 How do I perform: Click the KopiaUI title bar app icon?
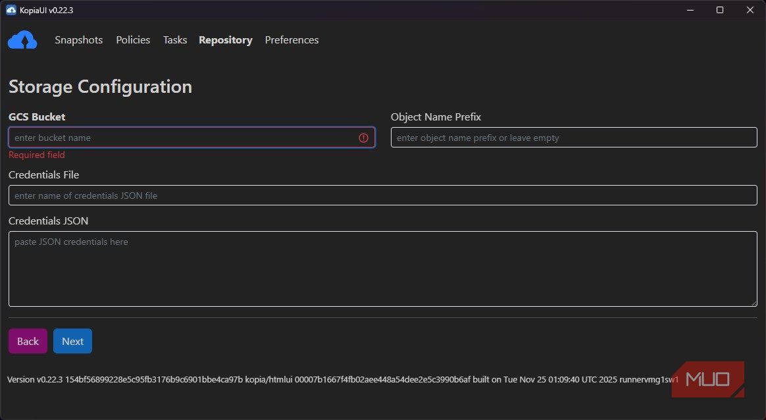click(x=11, y=10)
